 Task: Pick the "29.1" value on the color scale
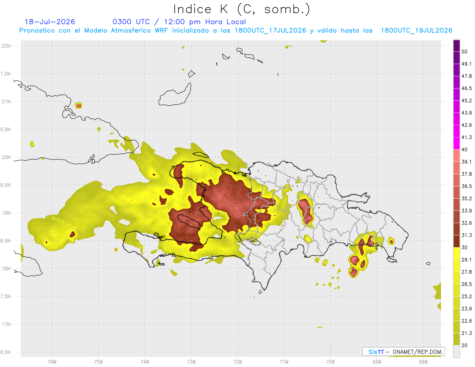467,260
